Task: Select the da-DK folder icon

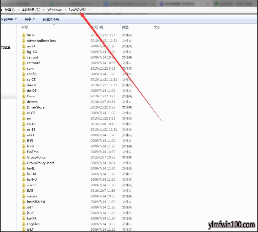Action: 24,85
